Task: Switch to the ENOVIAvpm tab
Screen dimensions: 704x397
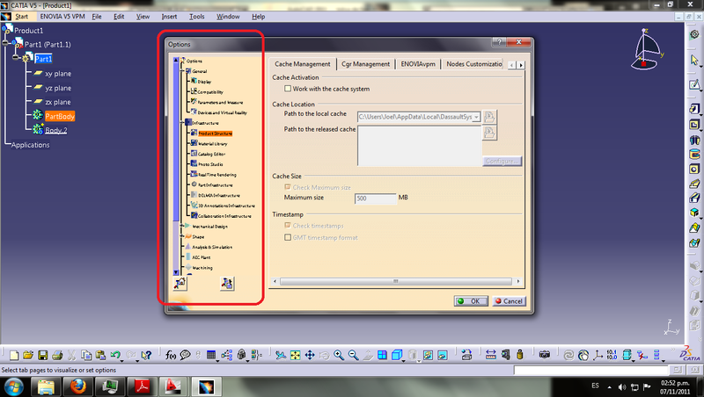Action: pyautogui.click(x=418, y=64)
